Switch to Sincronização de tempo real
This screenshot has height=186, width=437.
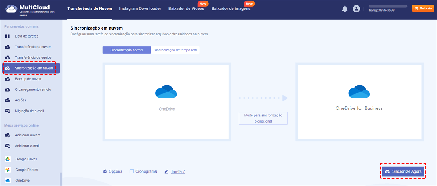[x=175, y=50]
